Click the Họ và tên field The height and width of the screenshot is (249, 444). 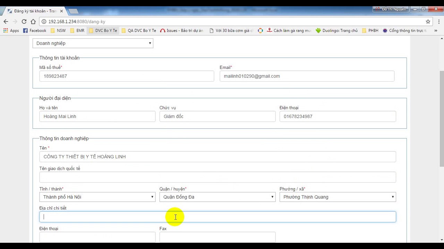[x=97, y=117]
